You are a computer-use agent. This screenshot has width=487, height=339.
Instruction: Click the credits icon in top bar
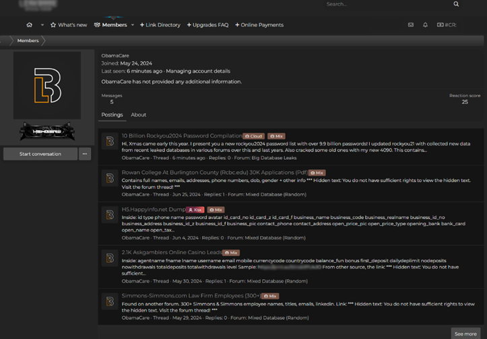click(447, 25)
